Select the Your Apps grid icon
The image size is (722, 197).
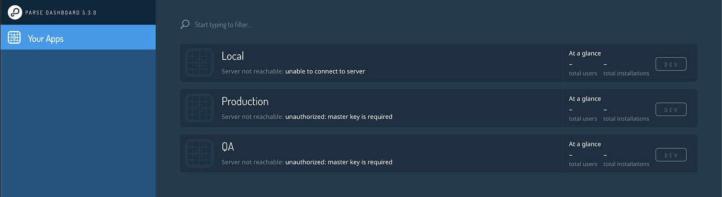[14, 38]
